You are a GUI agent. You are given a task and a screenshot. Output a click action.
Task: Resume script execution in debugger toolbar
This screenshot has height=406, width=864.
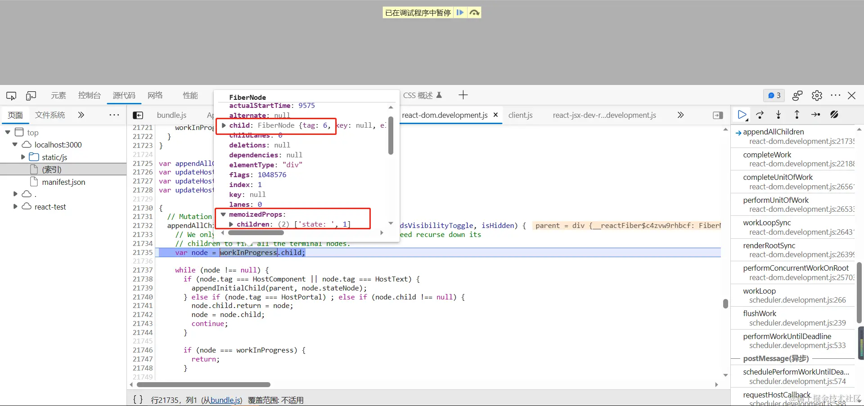(x=742, y=115)
